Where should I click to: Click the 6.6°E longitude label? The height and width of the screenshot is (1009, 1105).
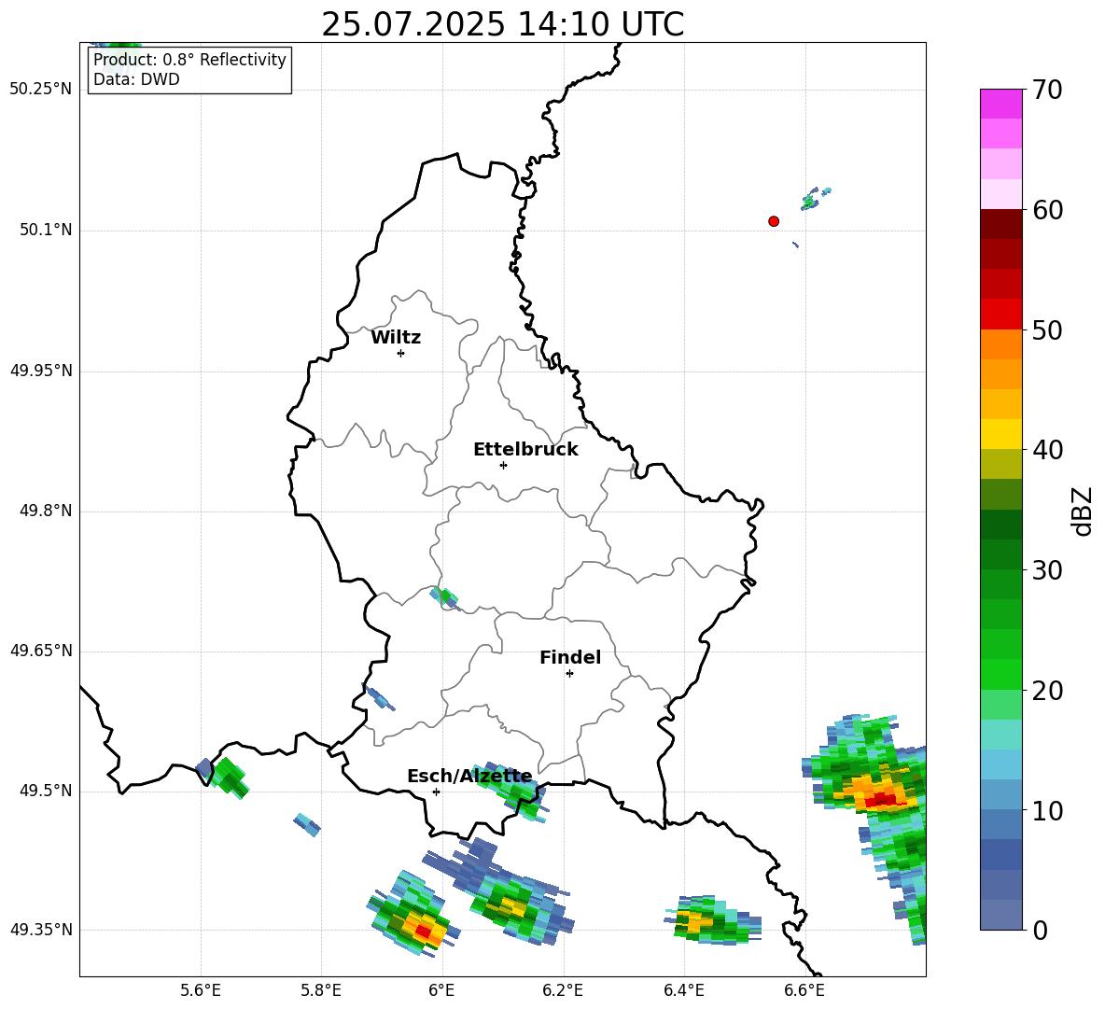tap(804, 991)
